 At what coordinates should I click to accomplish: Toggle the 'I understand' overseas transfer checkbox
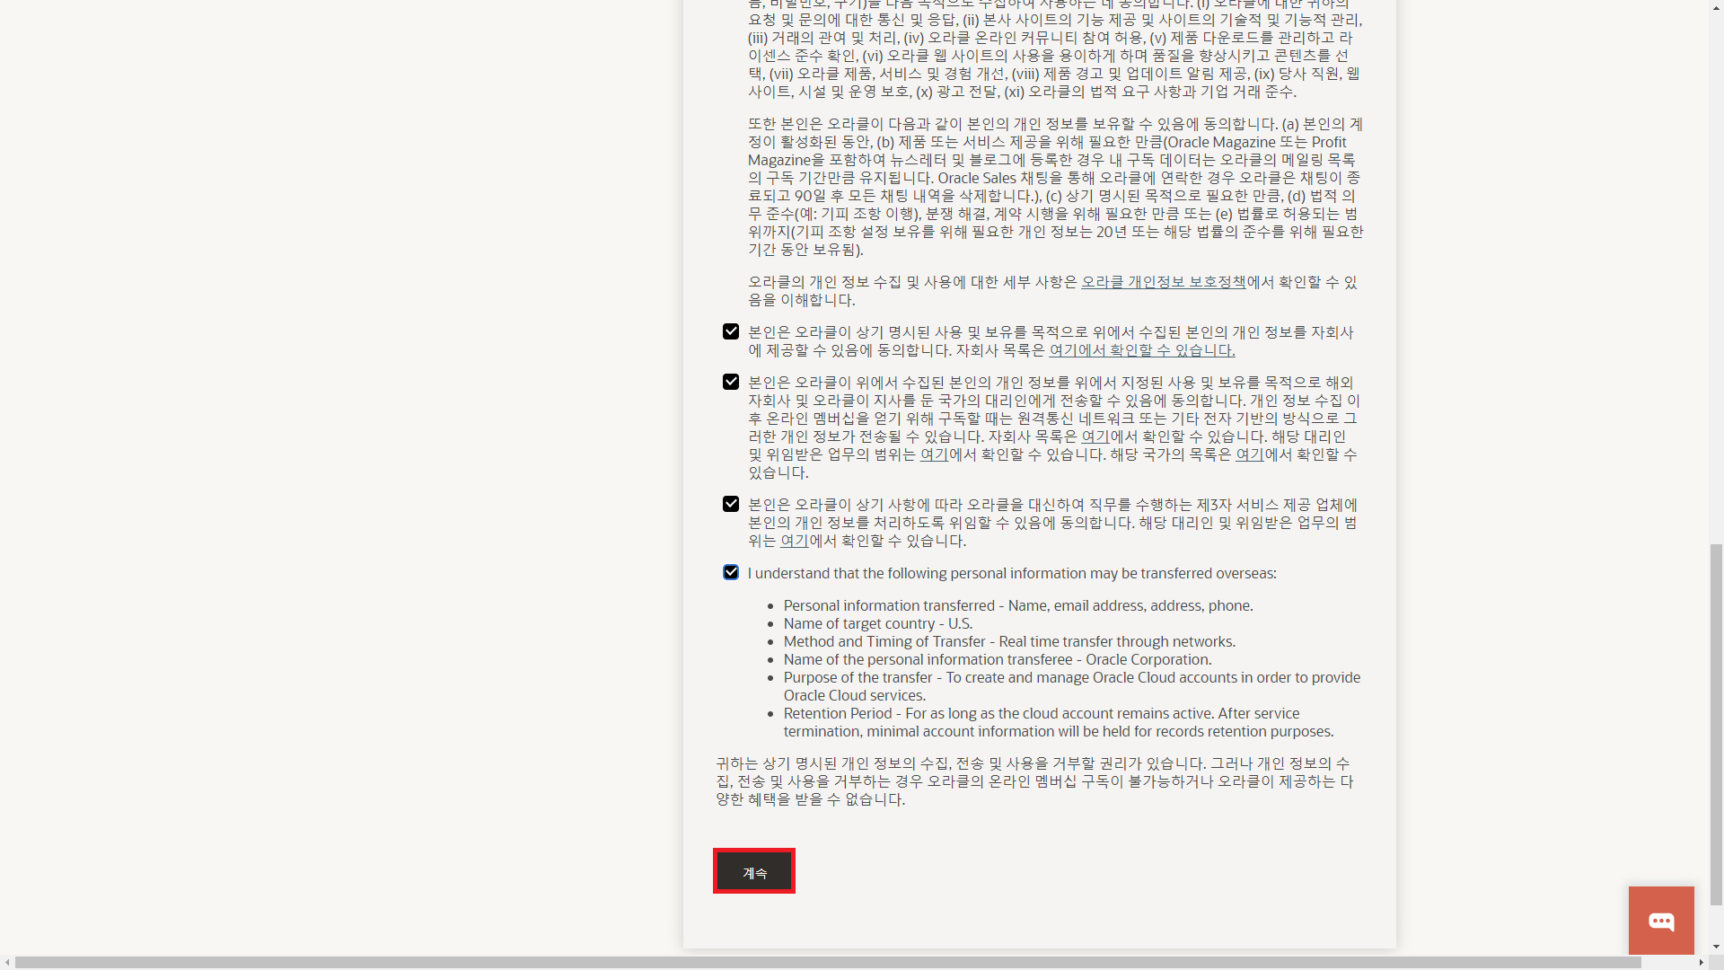[x=731, y=573]
